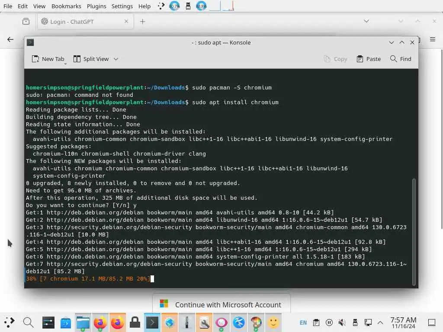Image resolution: width=443 pixels, height=332 pixels.
Task: Open the File menu
Action: point(8,6)
